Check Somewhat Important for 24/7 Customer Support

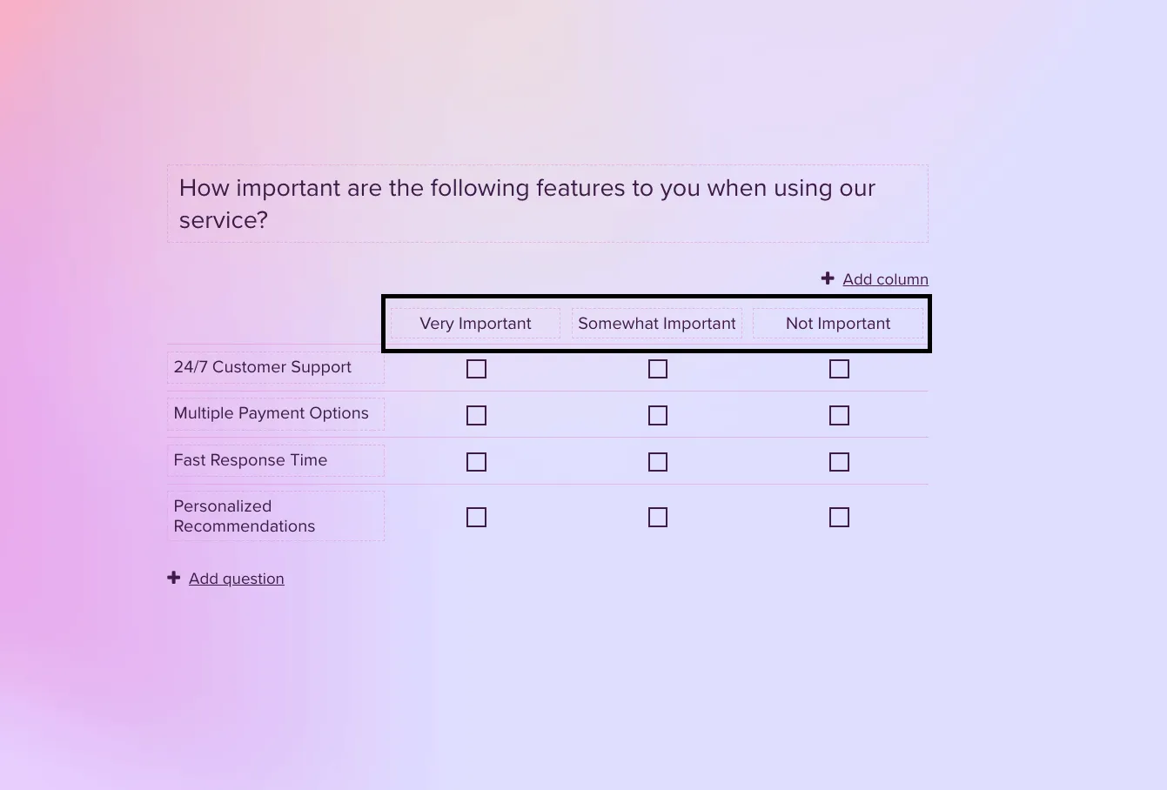pos(658,369)
